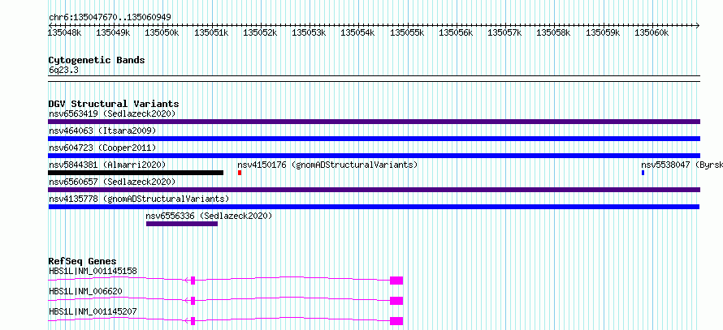Click the DGV Structural Variants track title

coord(114,104)
